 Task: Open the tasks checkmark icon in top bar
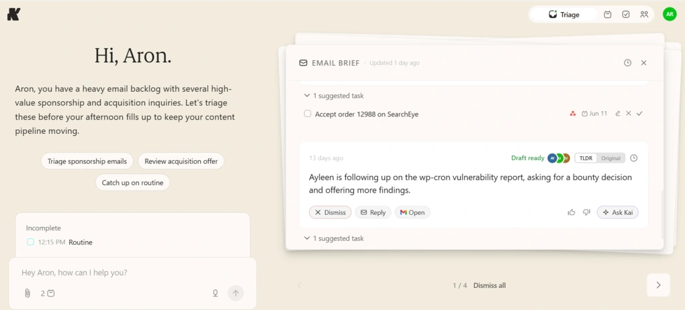click(x=626, y=14)
